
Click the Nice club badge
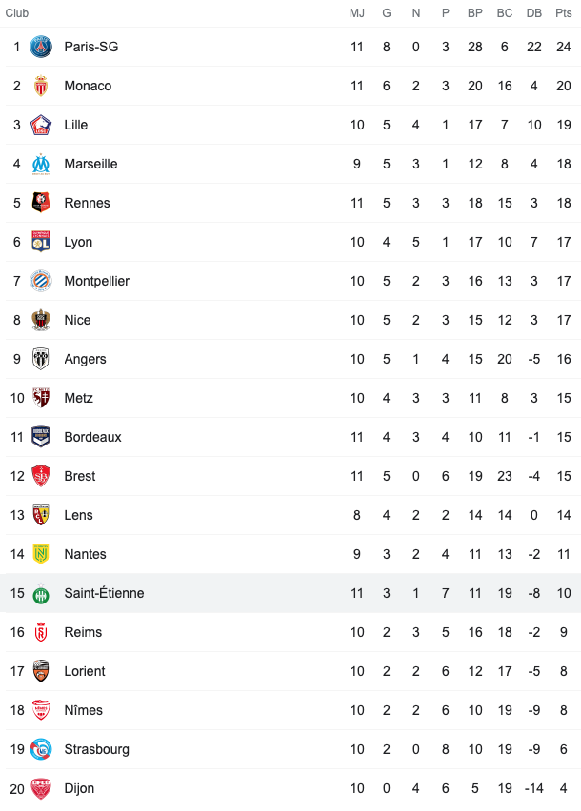[41, 320]
